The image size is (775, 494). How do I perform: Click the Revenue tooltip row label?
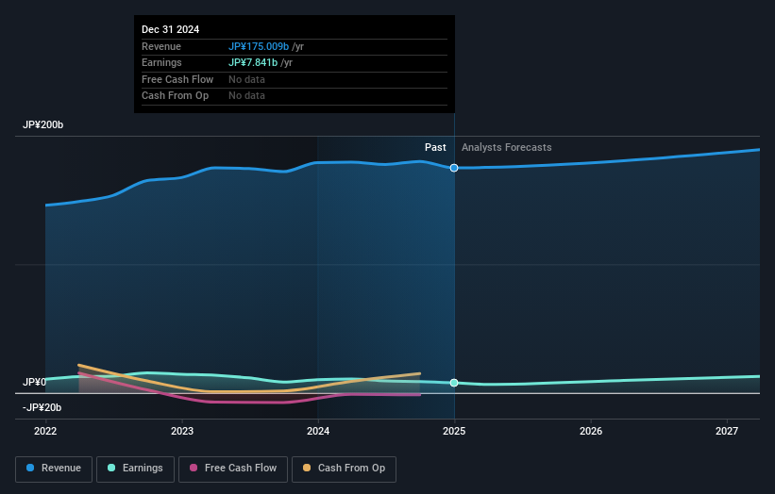pyautogui.click(x=161, y=46)
